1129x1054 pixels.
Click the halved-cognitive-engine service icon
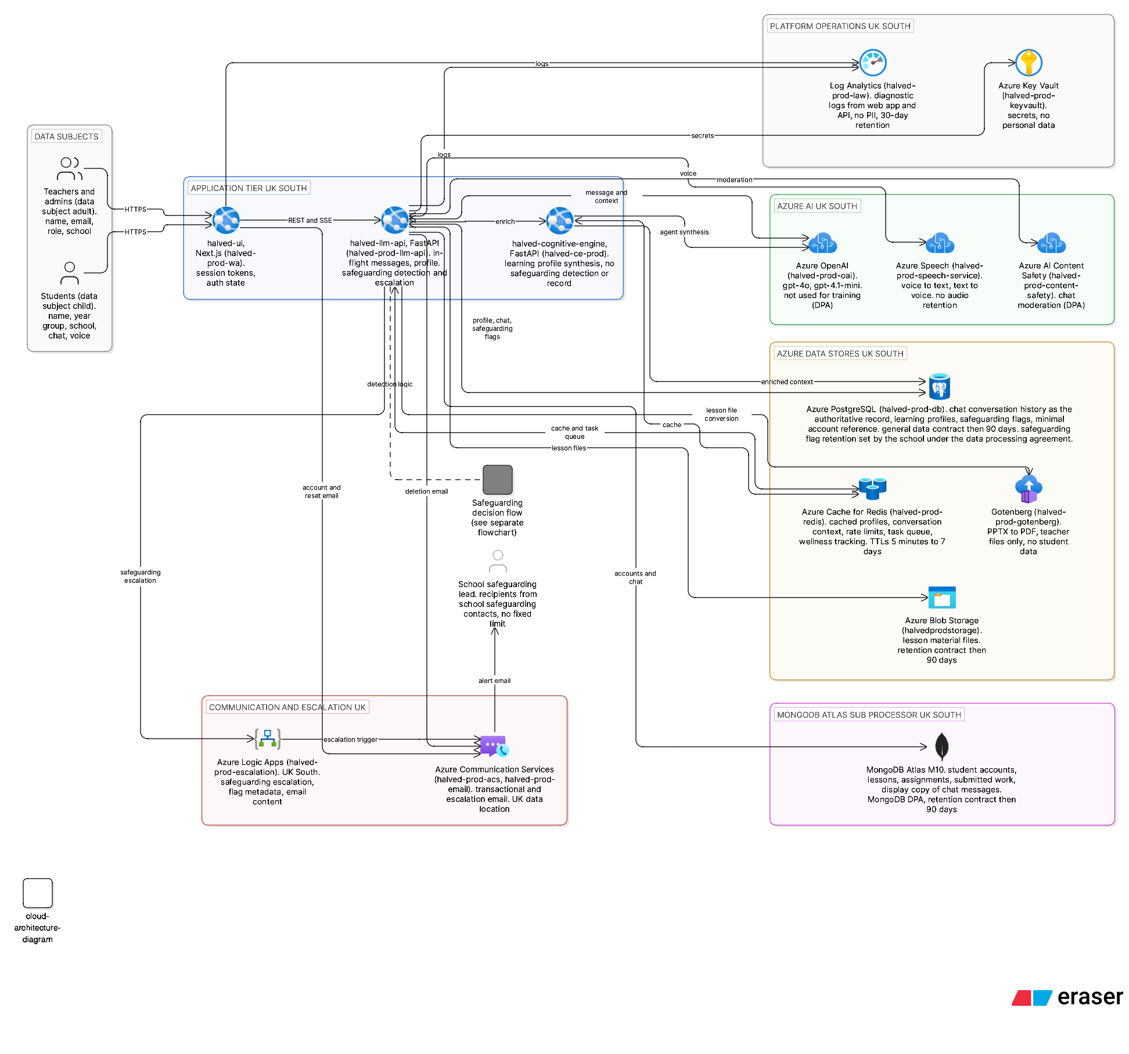point(560,221)
